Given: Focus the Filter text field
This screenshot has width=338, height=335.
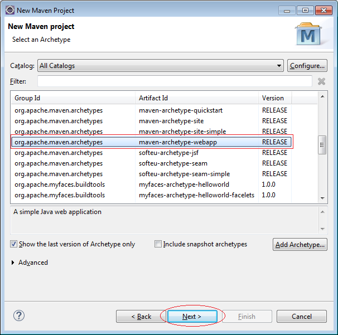Looking at the screenshot, I should pos(175,81).
